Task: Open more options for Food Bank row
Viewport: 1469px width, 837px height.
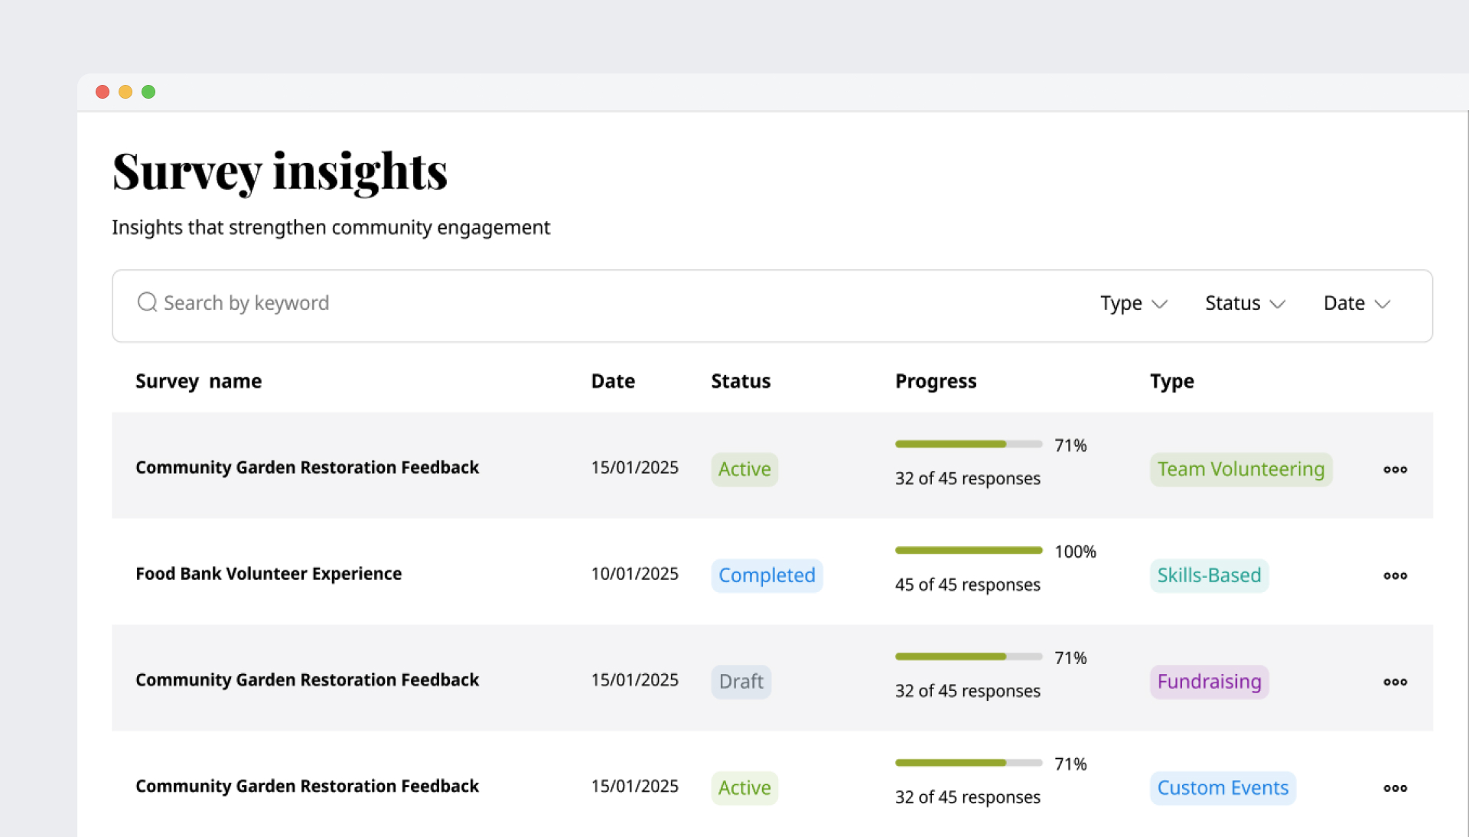Action: coord(1395,575)
